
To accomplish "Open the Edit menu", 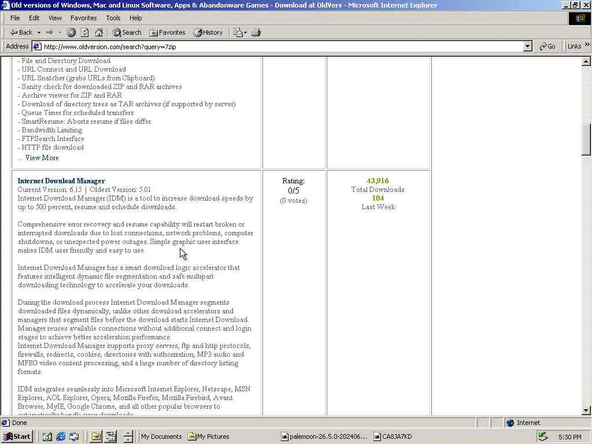I will pos(34,18).
